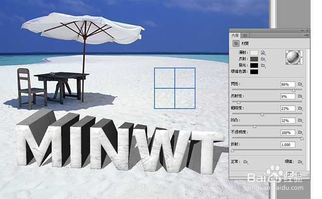Screen dimensions: 322x199
Task: Pick the 發光 (illumination) black color swatch
Action: [x=254, y=66]
